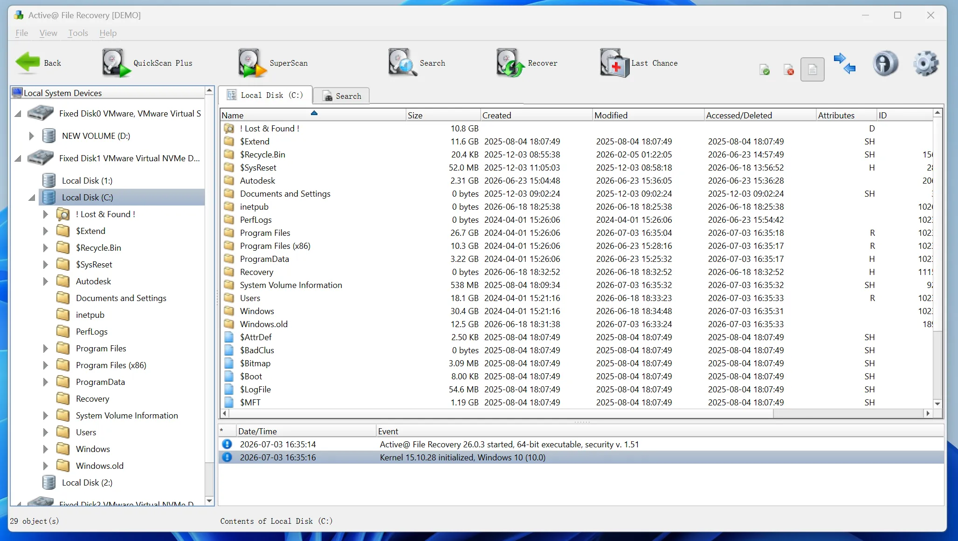Click Event column header in log panel

660,431
